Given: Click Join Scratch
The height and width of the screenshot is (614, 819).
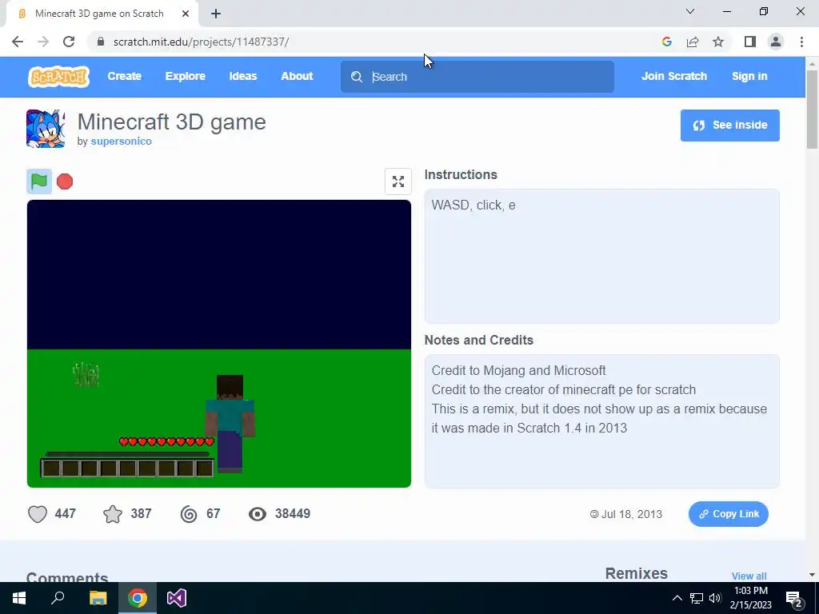Looking at the screenshot, I should tap(673, 76).
